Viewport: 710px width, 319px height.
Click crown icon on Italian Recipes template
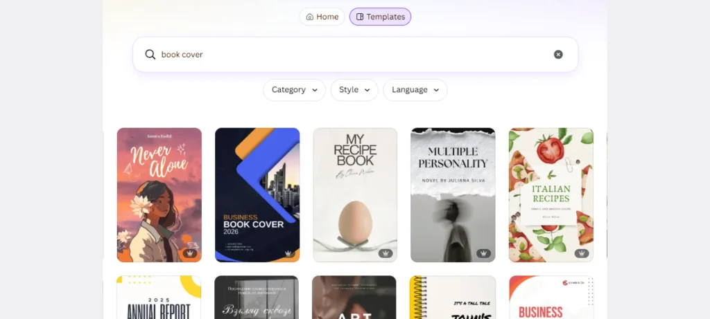(582, 253)
